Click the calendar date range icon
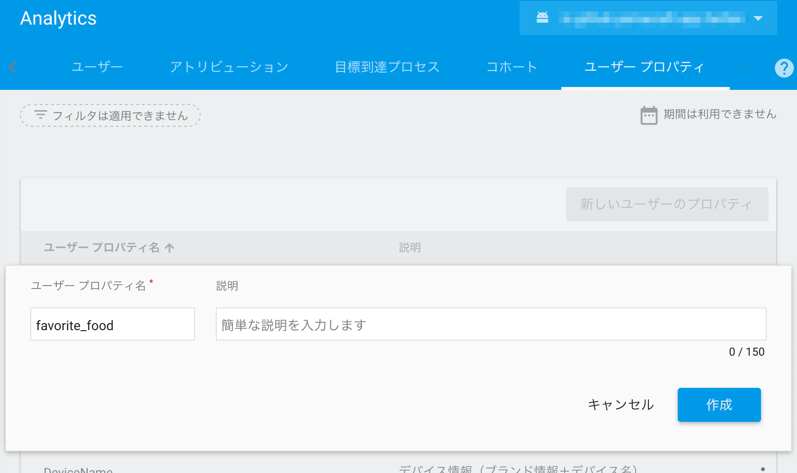The image size is (797, 473). pyautogui.click(x=649, y=115)
